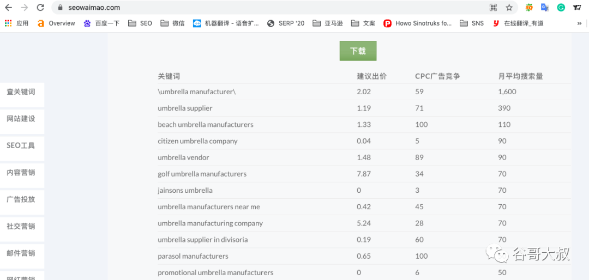
Task: Open the 百度一下 bookmark
Action: coord(101,23)
